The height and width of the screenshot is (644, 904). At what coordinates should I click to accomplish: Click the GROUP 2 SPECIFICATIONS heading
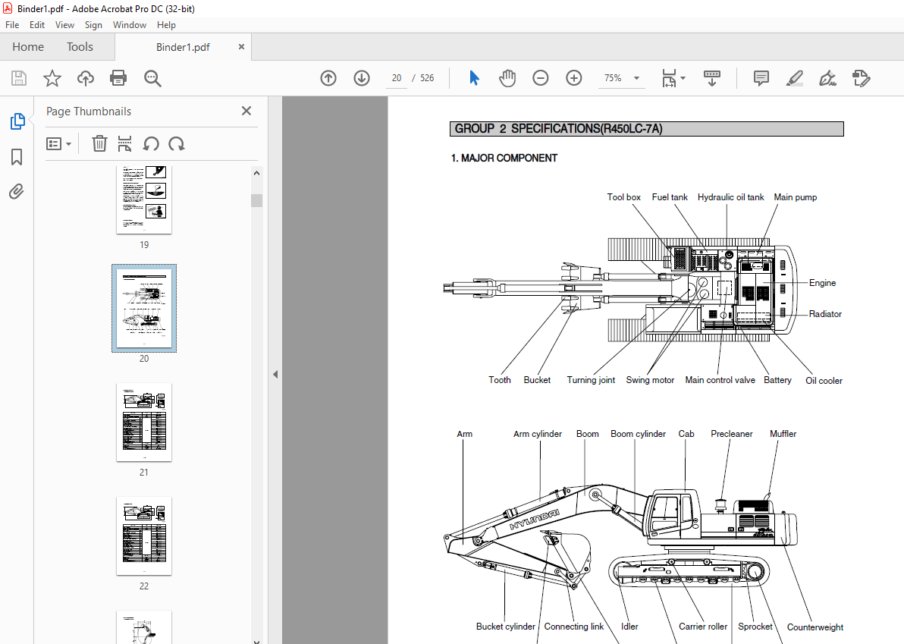(646, 128)
